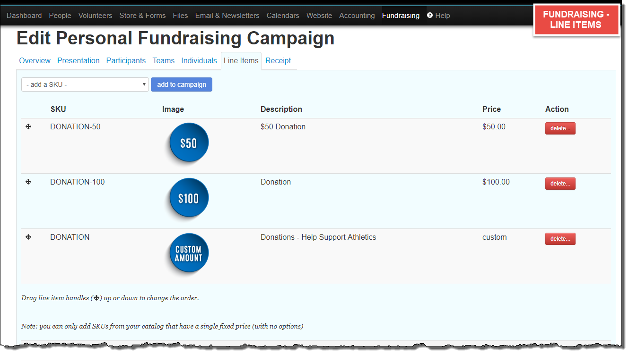
Task: Switch to the Receipt tab
Action: tap(278, 60)
